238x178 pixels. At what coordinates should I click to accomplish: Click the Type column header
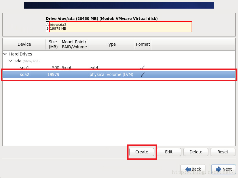click(x=111, y=44)
